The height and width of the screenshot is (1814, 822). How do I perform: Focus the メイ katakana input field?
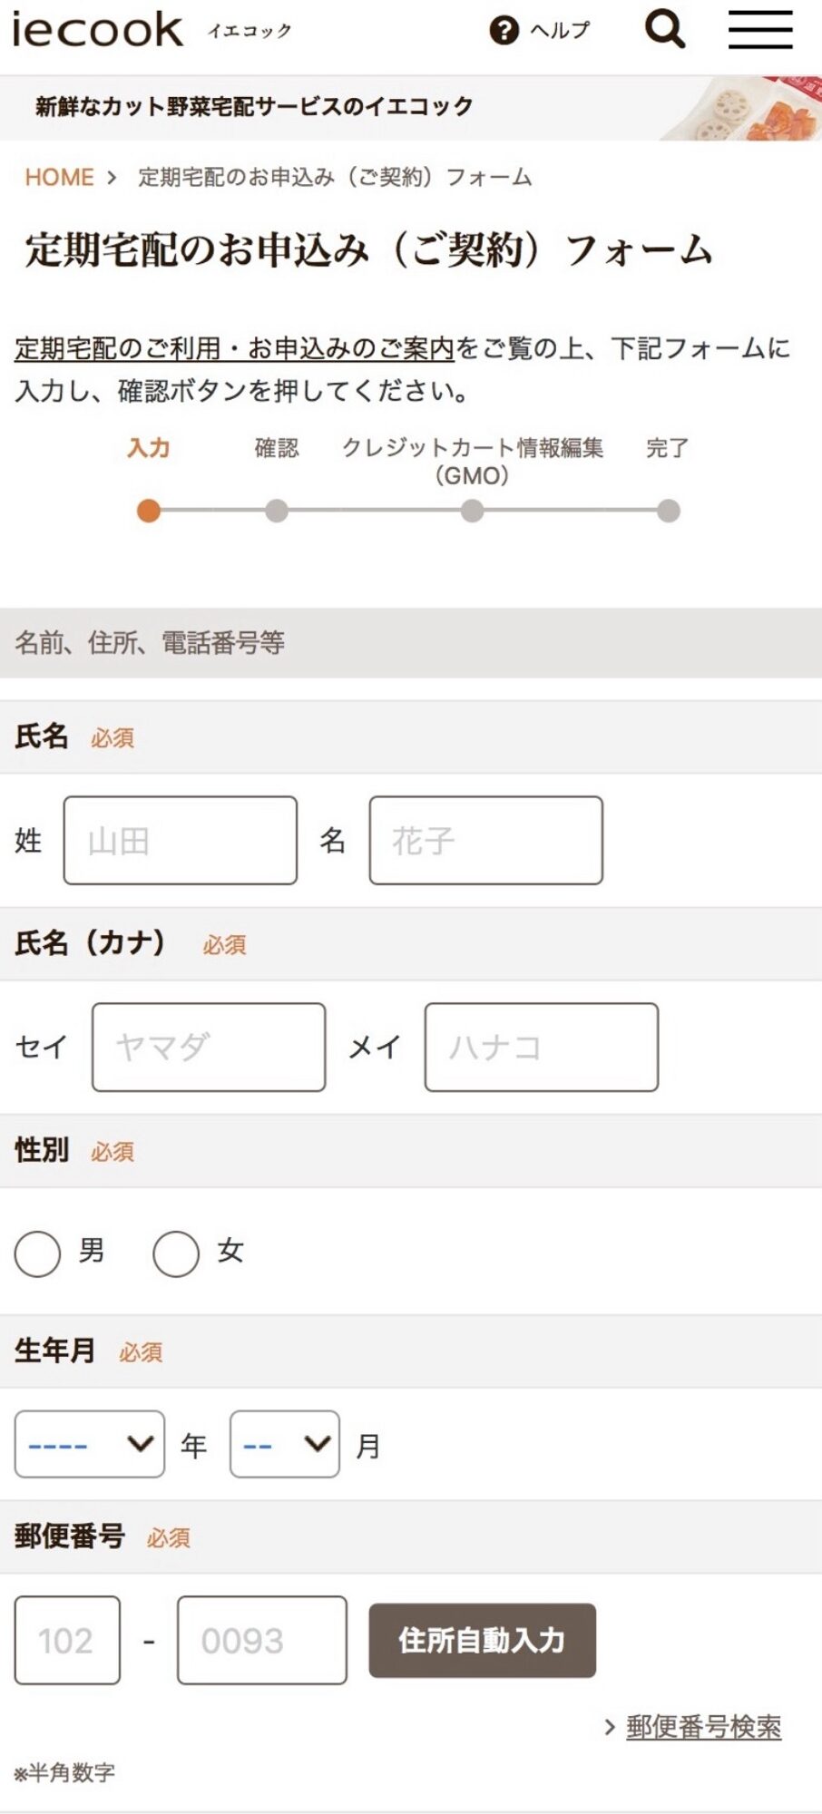click(541, 1047)
